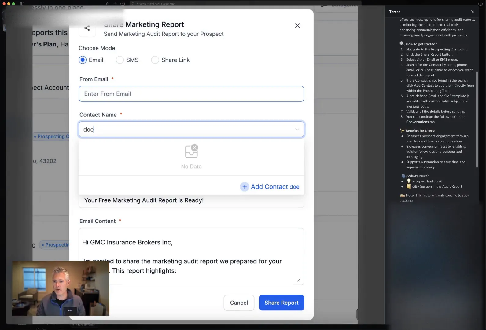Click 'GBP Section in the Audit Report' text
486x330 pixels.
[x=437, y=186]
